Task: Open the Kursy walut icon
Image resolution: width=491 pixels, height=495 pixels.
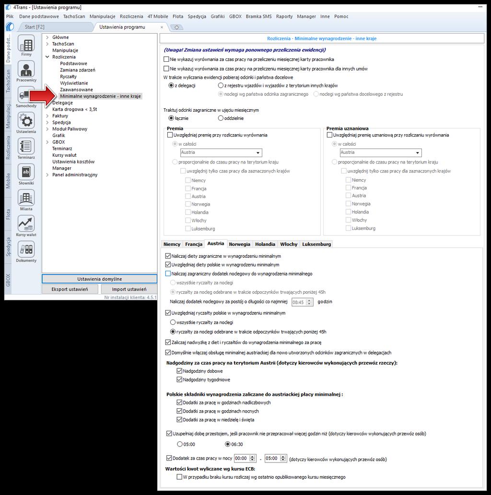Action: pos(26,223)
